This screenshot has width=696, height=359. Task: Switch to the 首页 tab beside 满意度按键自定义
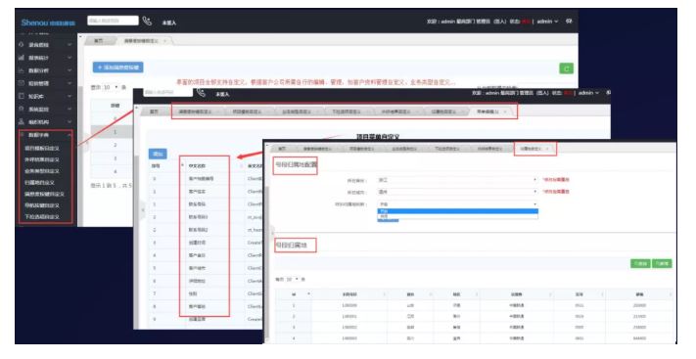99,41
